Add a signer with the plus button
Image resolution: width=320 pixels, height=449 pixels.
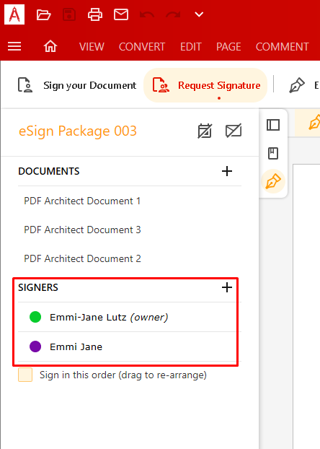[227, 287]
